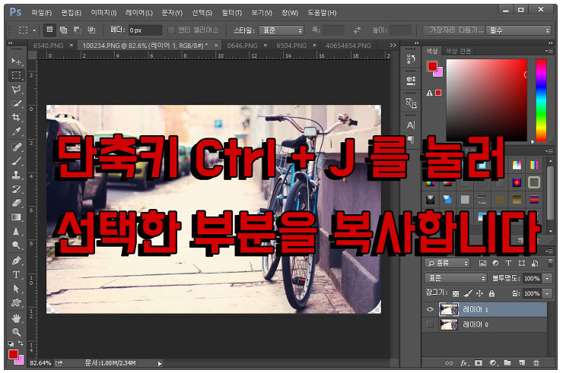Select the Gradient tool
This screenshot has height=373, width=563.
click(16, 217)
